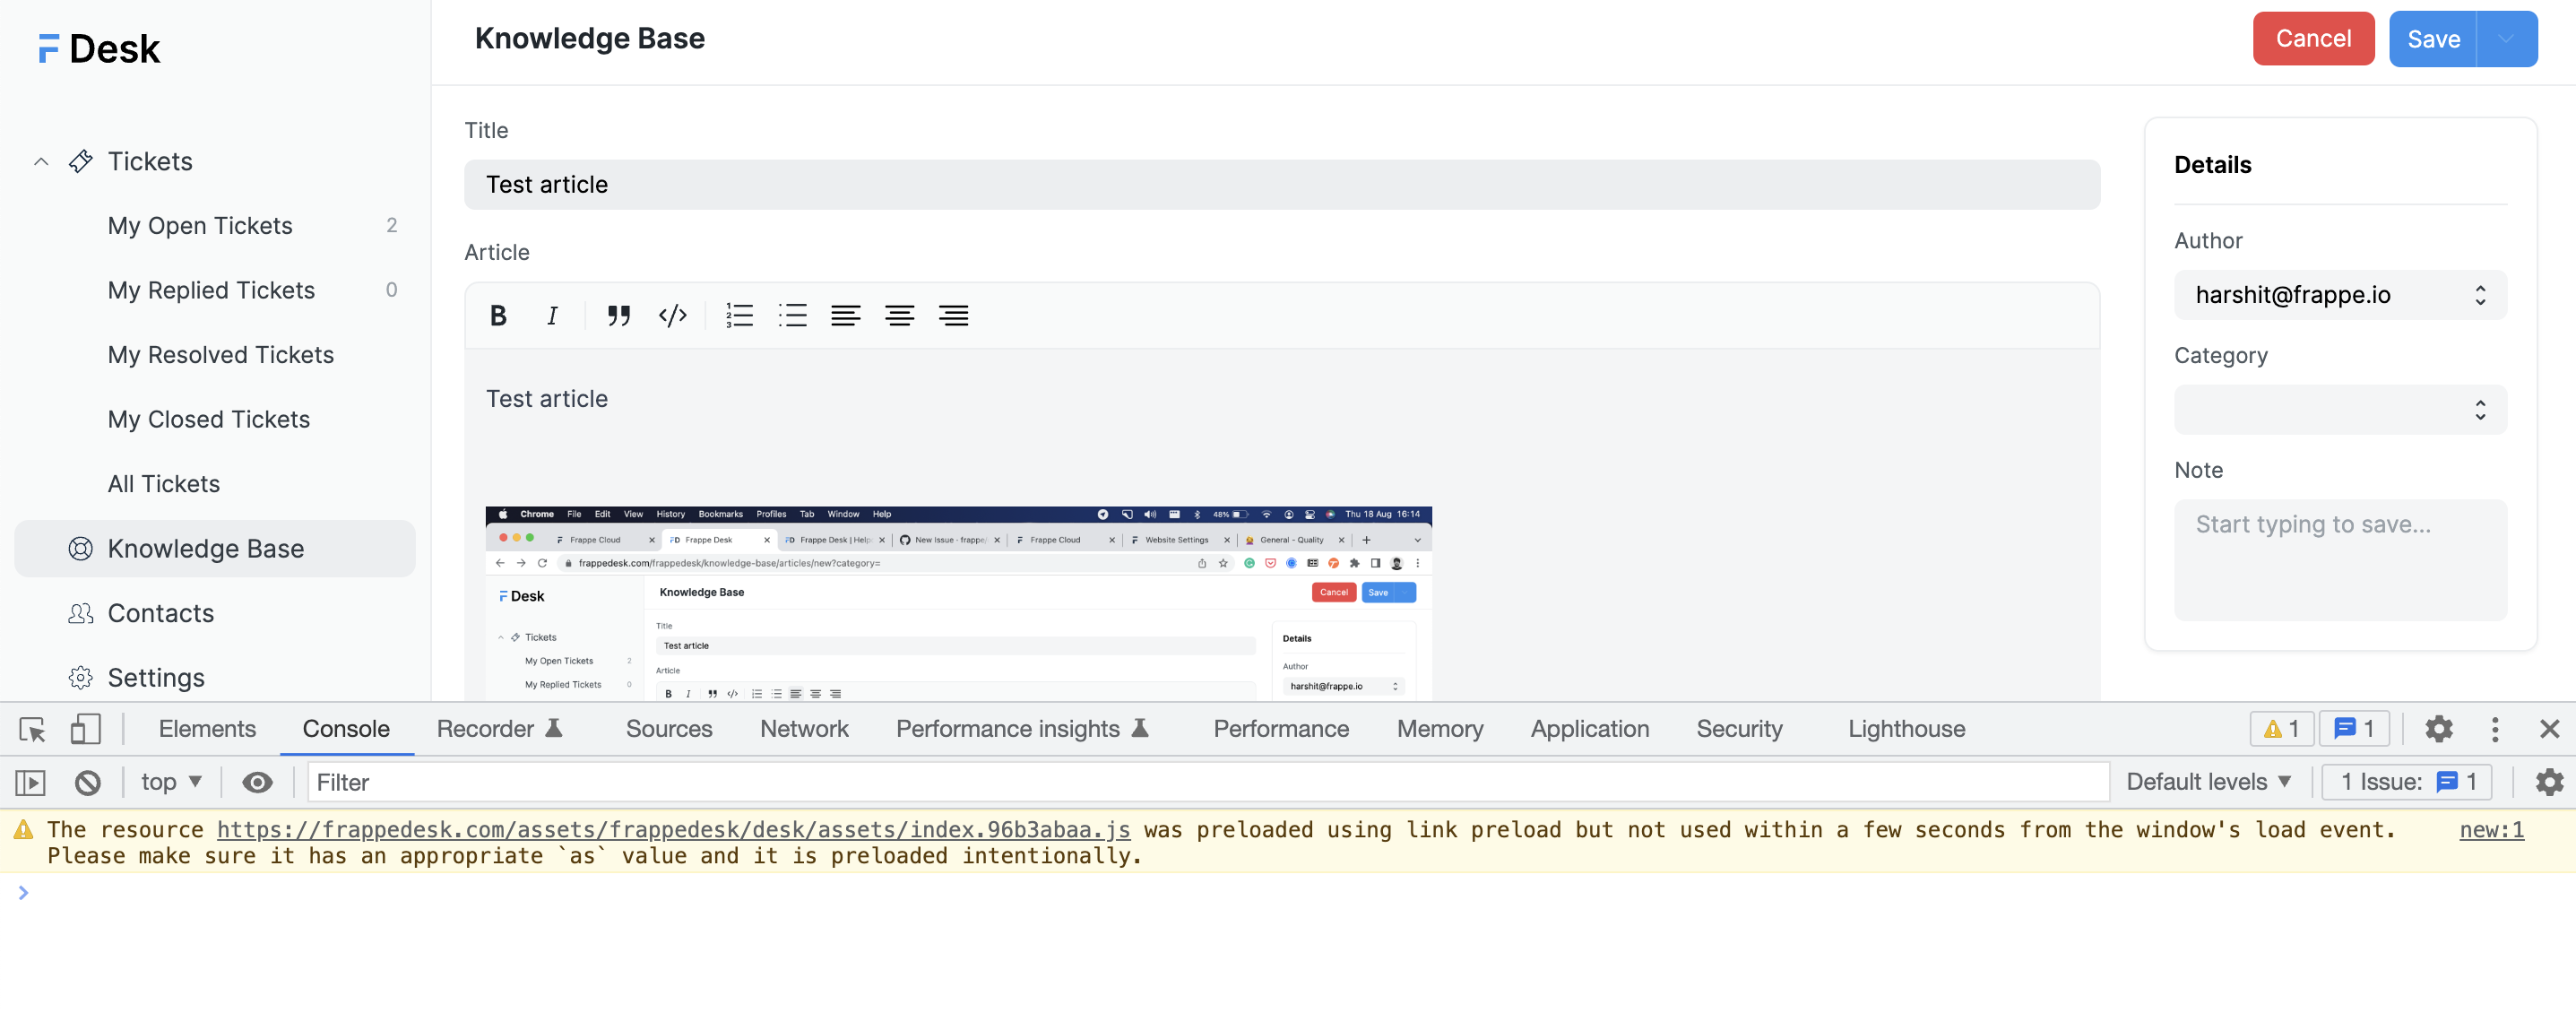Close the DevTools panel
The width and height of the screenshot is (2576, 1013).
pos(2549,729)
